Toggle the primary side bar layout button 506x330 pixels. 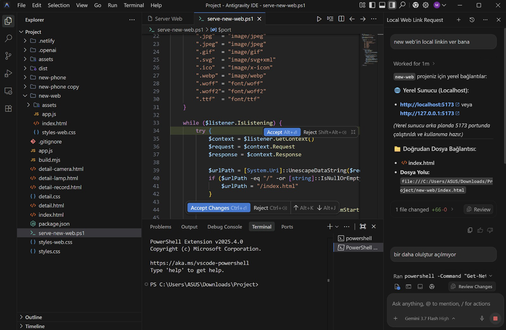point(372,5)
